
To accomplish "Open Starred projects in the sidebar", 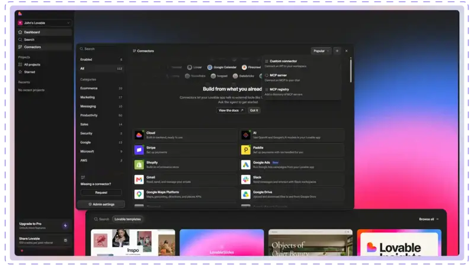I will point(44,72).
